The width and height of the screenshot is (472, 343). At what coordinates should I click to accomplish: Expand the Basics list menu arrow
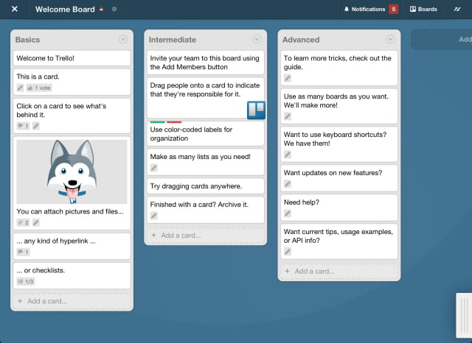pos(123,39)
